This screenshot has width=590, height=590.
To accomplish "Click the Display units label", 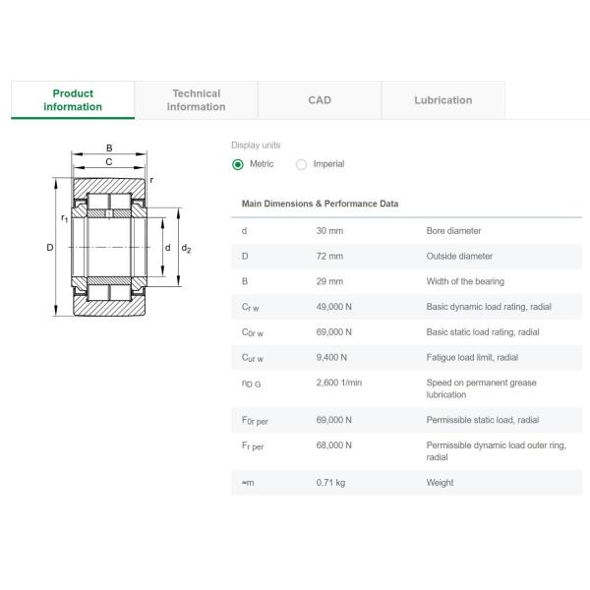I will [x=256, y=145].
